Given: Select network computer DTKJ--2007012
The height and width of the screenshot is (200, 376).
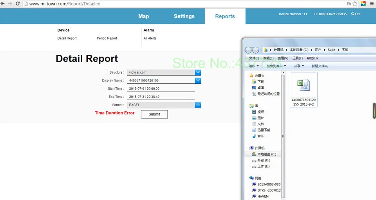Looking at the screenshot, I should 266,191.
